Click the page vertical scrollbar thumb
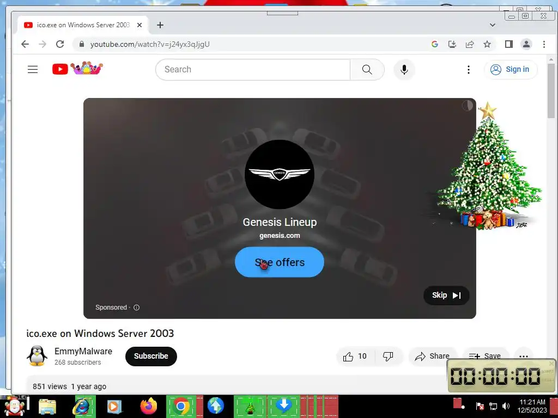 click(x=551, y=91)
